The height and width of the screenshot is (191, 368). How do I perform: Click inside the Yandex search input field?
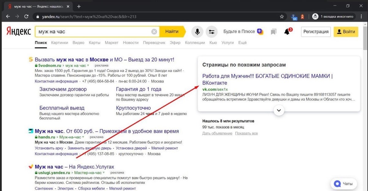pyautogui.click(x=92, y=32)
